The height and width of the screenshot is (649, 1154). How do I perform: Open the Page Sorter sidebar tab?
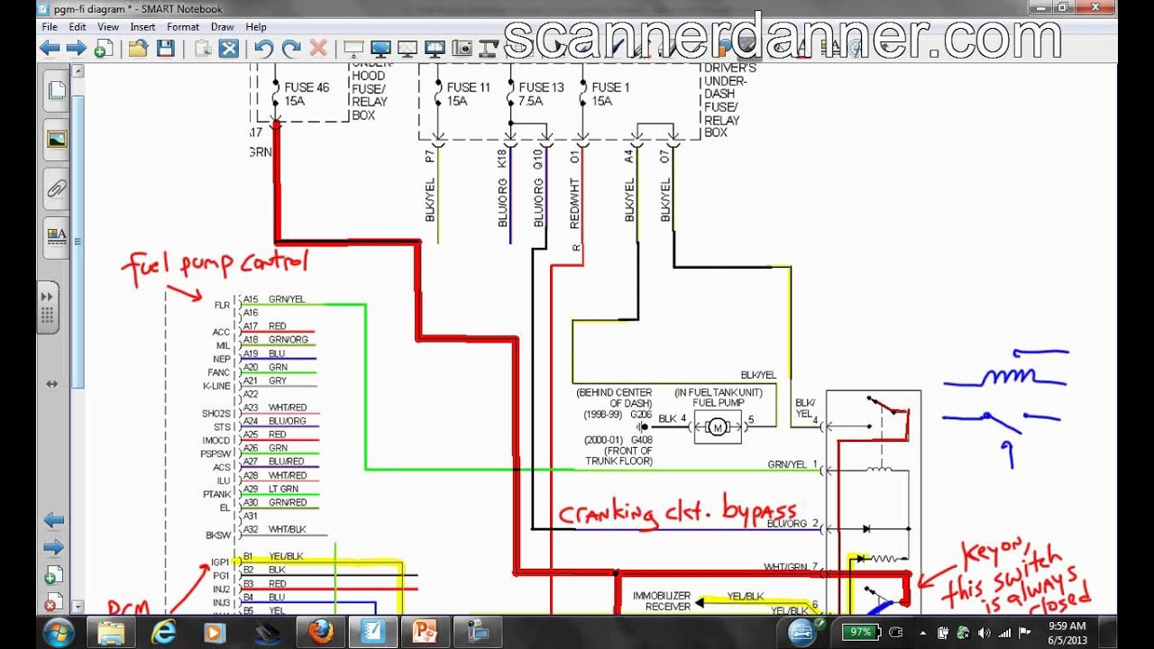[56, 90]
